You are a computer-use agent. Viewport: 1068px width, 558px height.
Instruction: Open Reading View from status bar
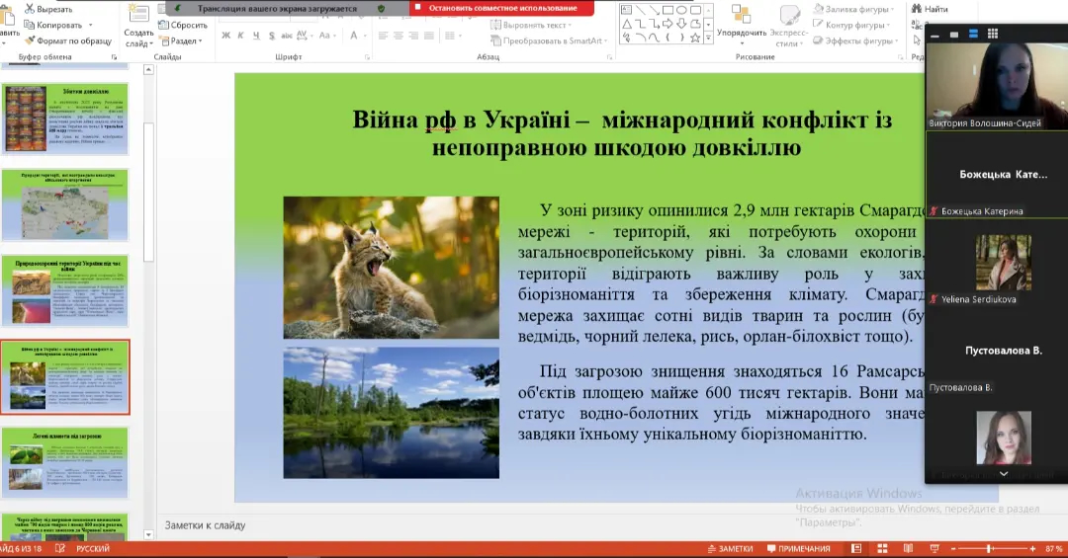[910, 548]
